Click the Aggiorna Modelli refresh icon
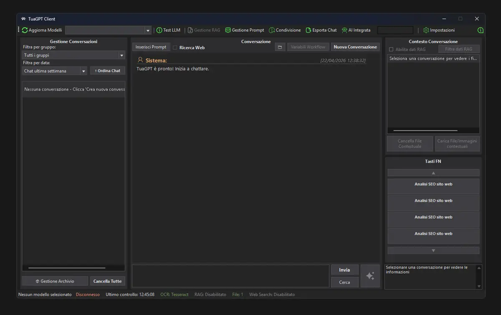 click(x=25, y=30)
